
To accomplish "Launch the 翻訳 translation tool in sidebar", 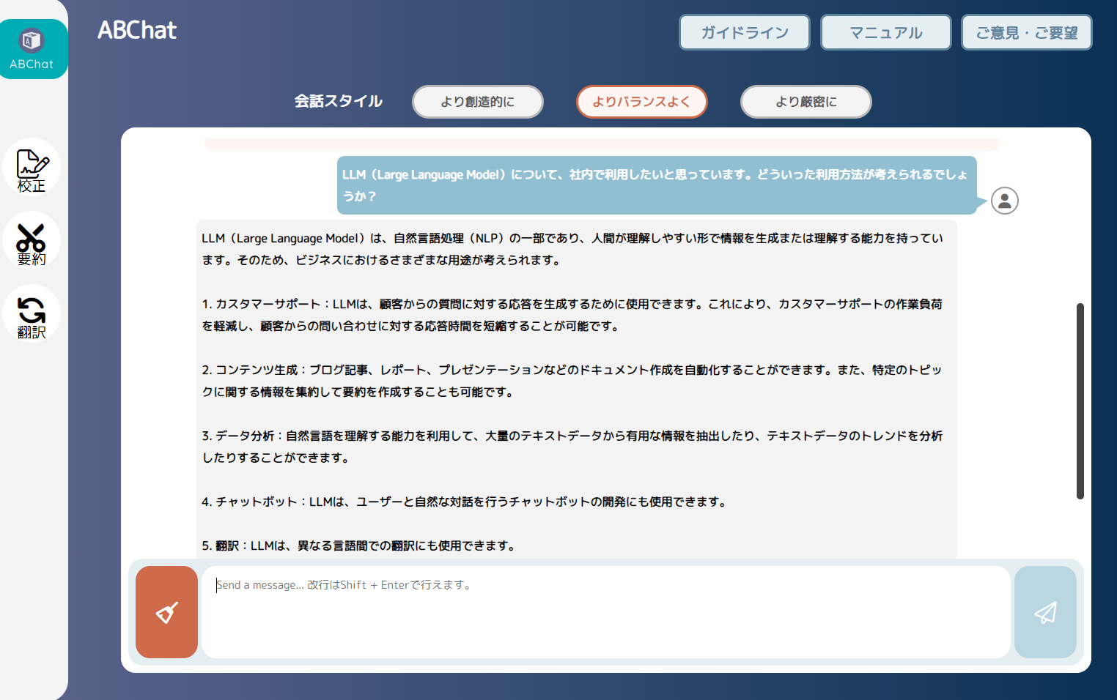I will (x=32, y=316).
